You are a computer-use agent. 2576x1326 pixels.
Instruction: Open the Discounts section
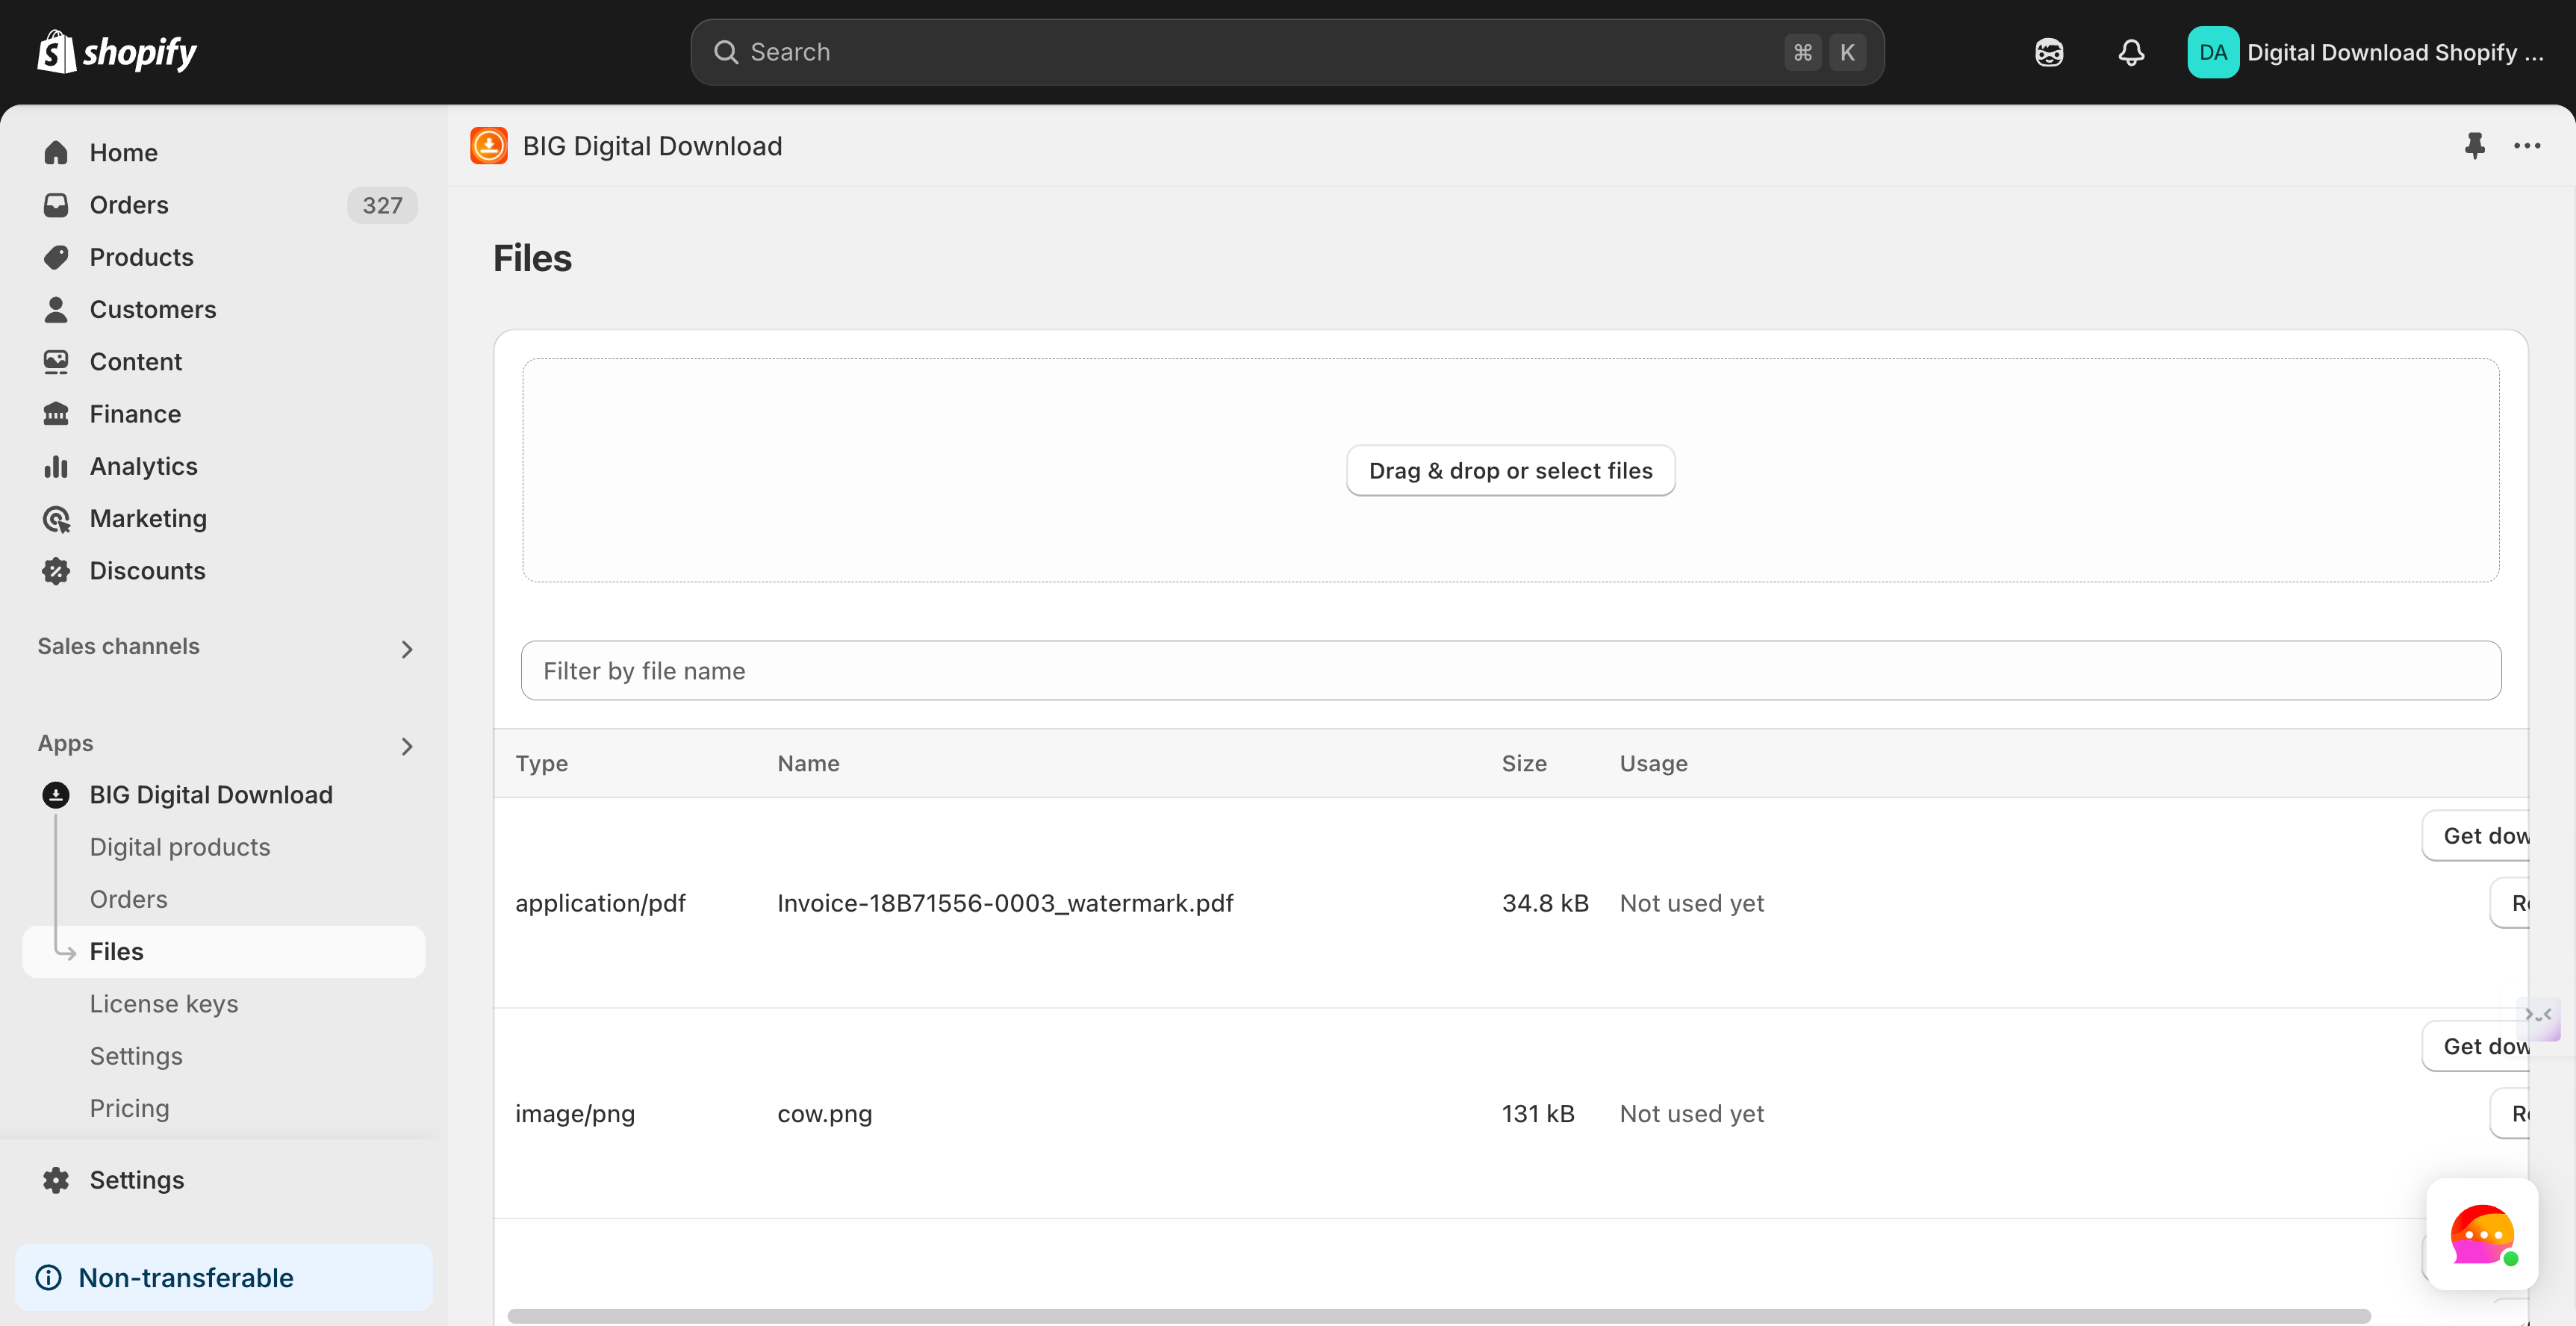[147, 571]
